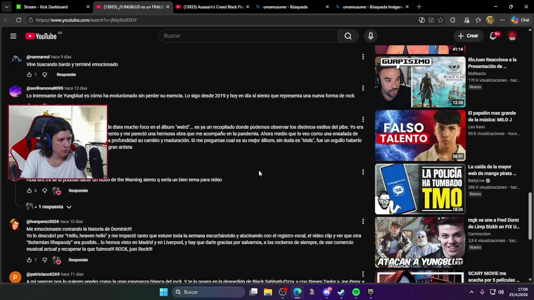Click the YouTube search magnifier button
The height and width of the screenshot is (300, 534).
point(348,36)
